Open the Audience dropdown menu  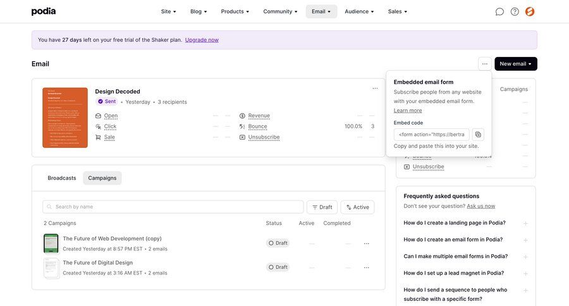tap(359, 11)
